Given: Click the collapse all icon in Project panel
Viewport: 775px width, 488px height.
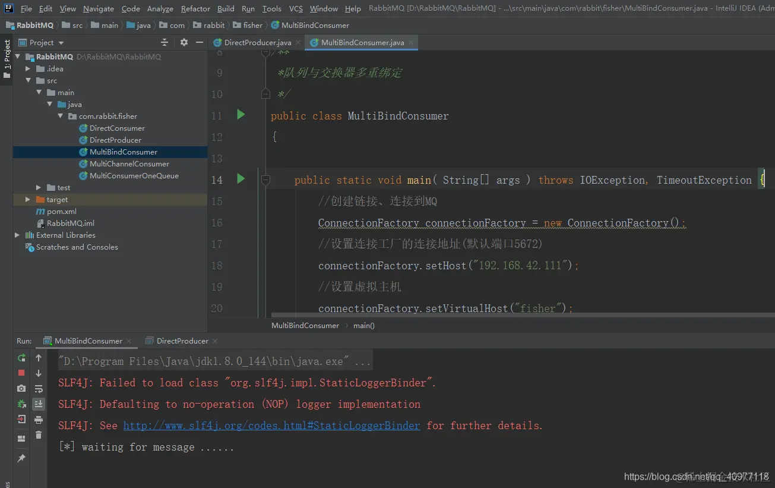Looking at the screenshot, I should pyautogui.click(x=165, y=42).
